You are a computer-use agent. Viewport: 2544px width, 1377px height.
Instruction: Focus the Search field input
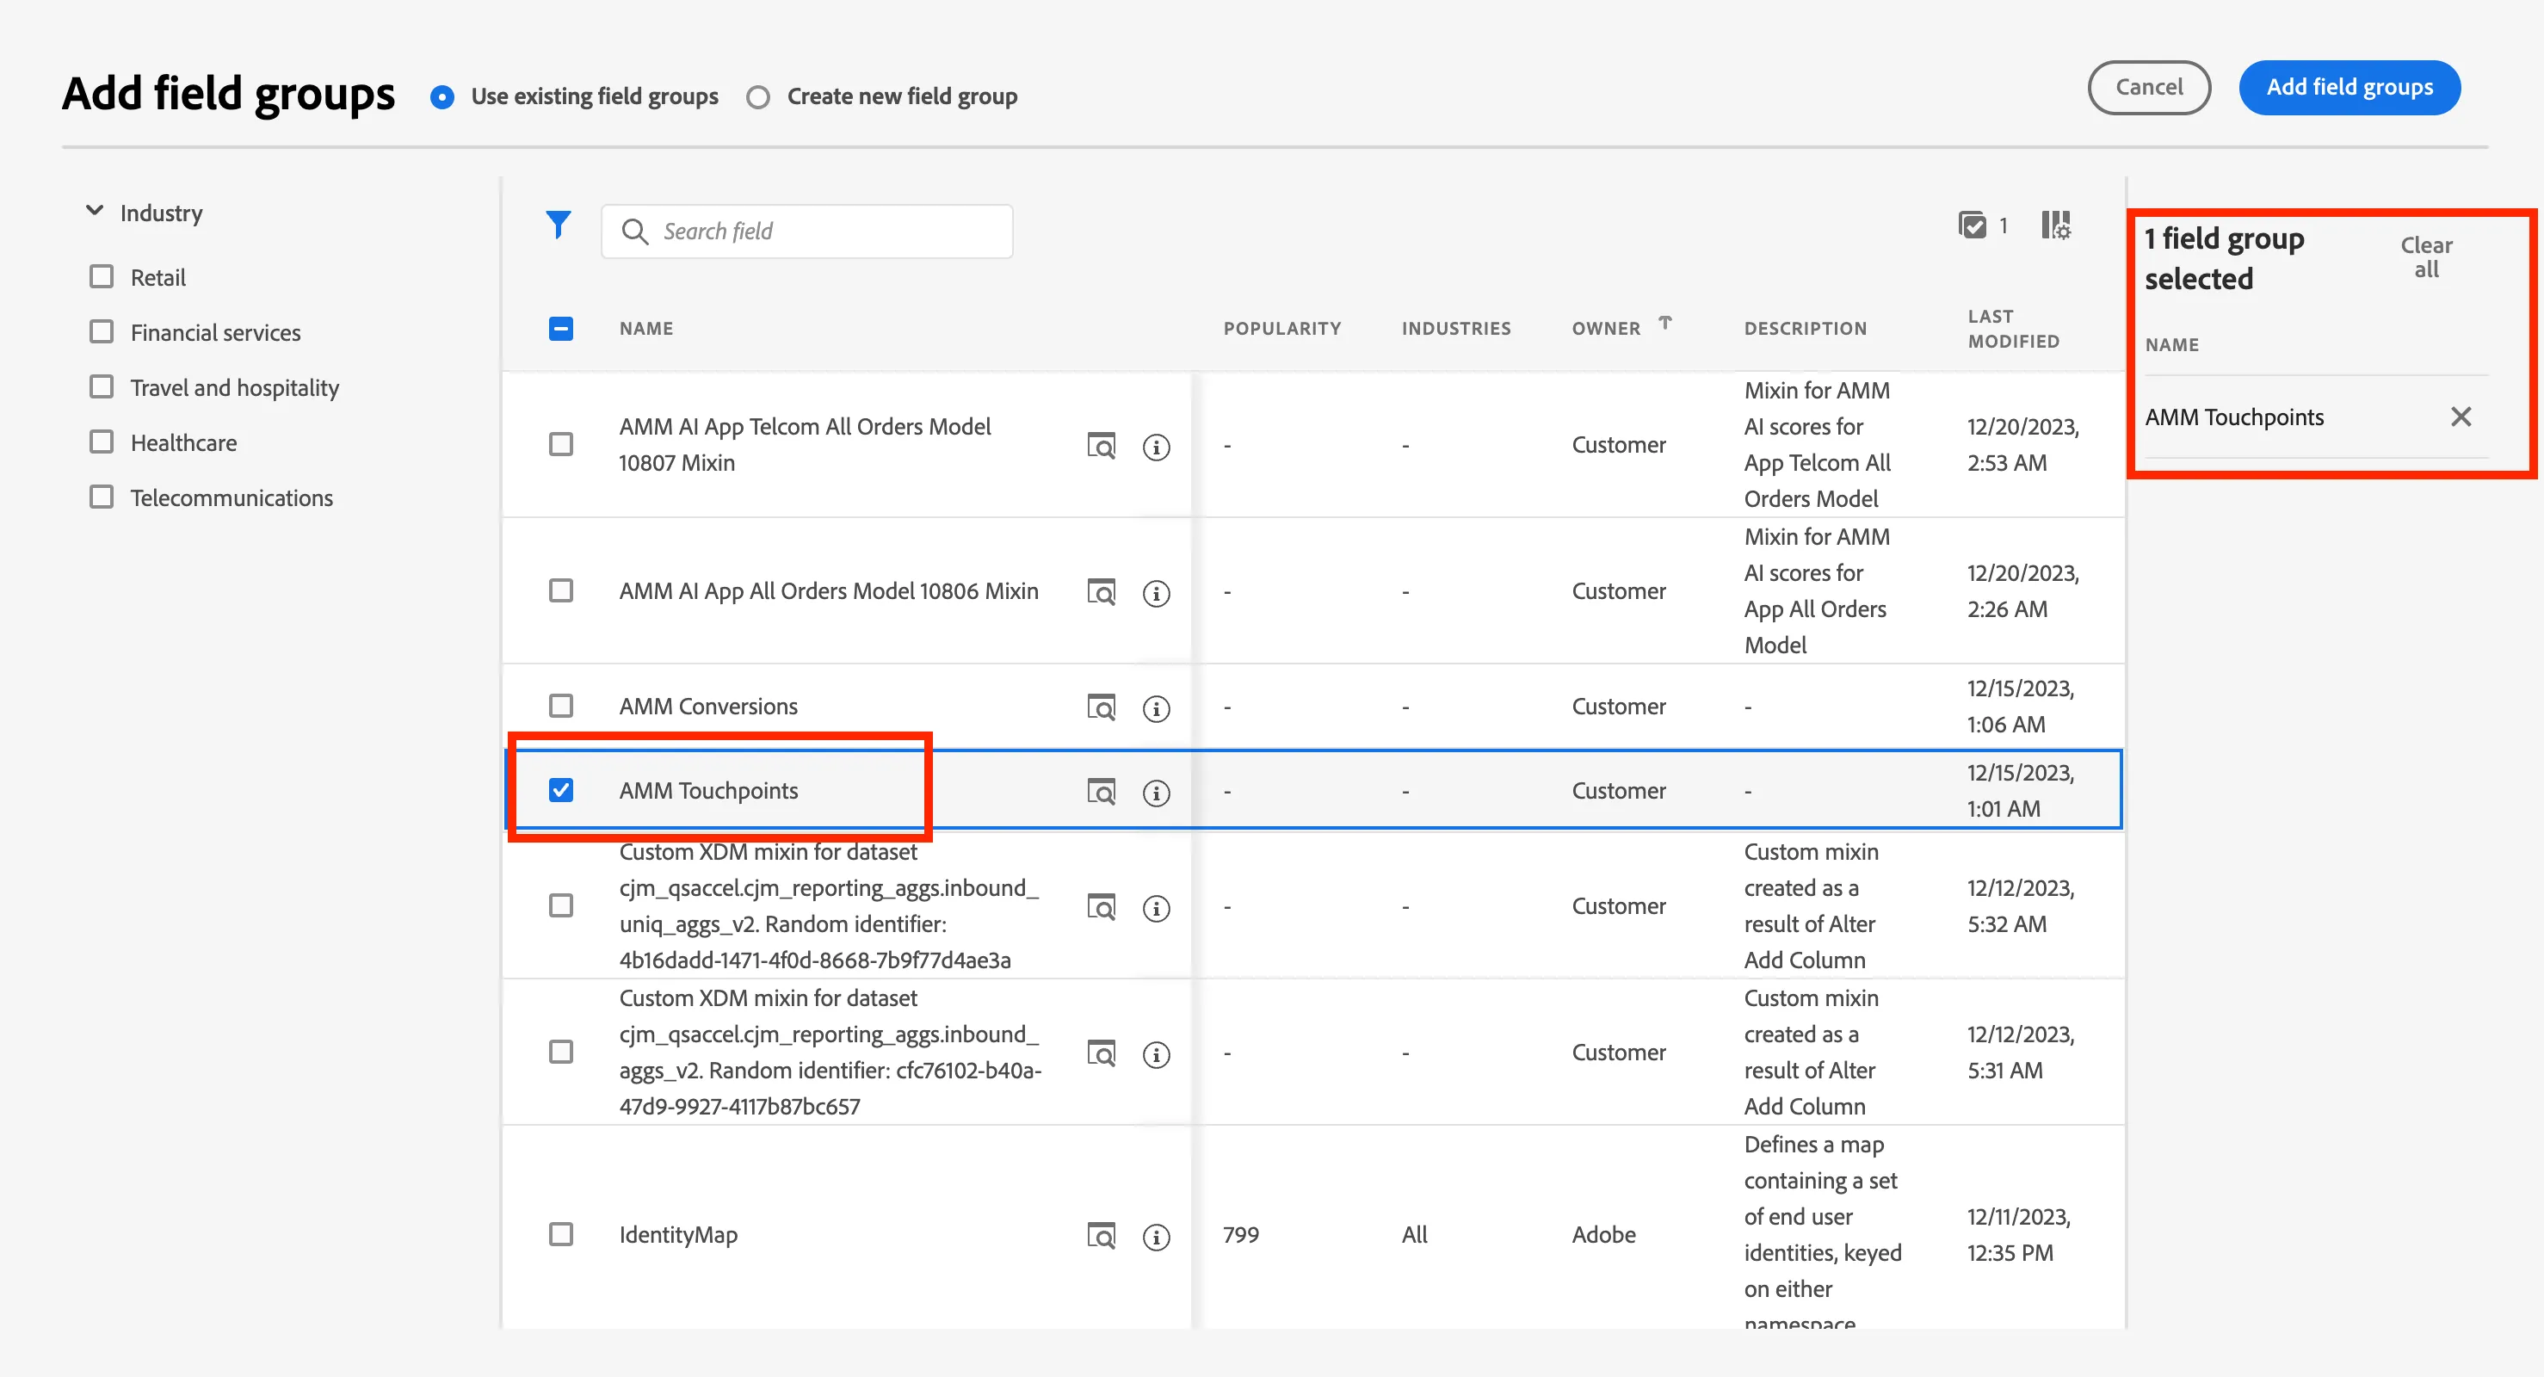807,232
